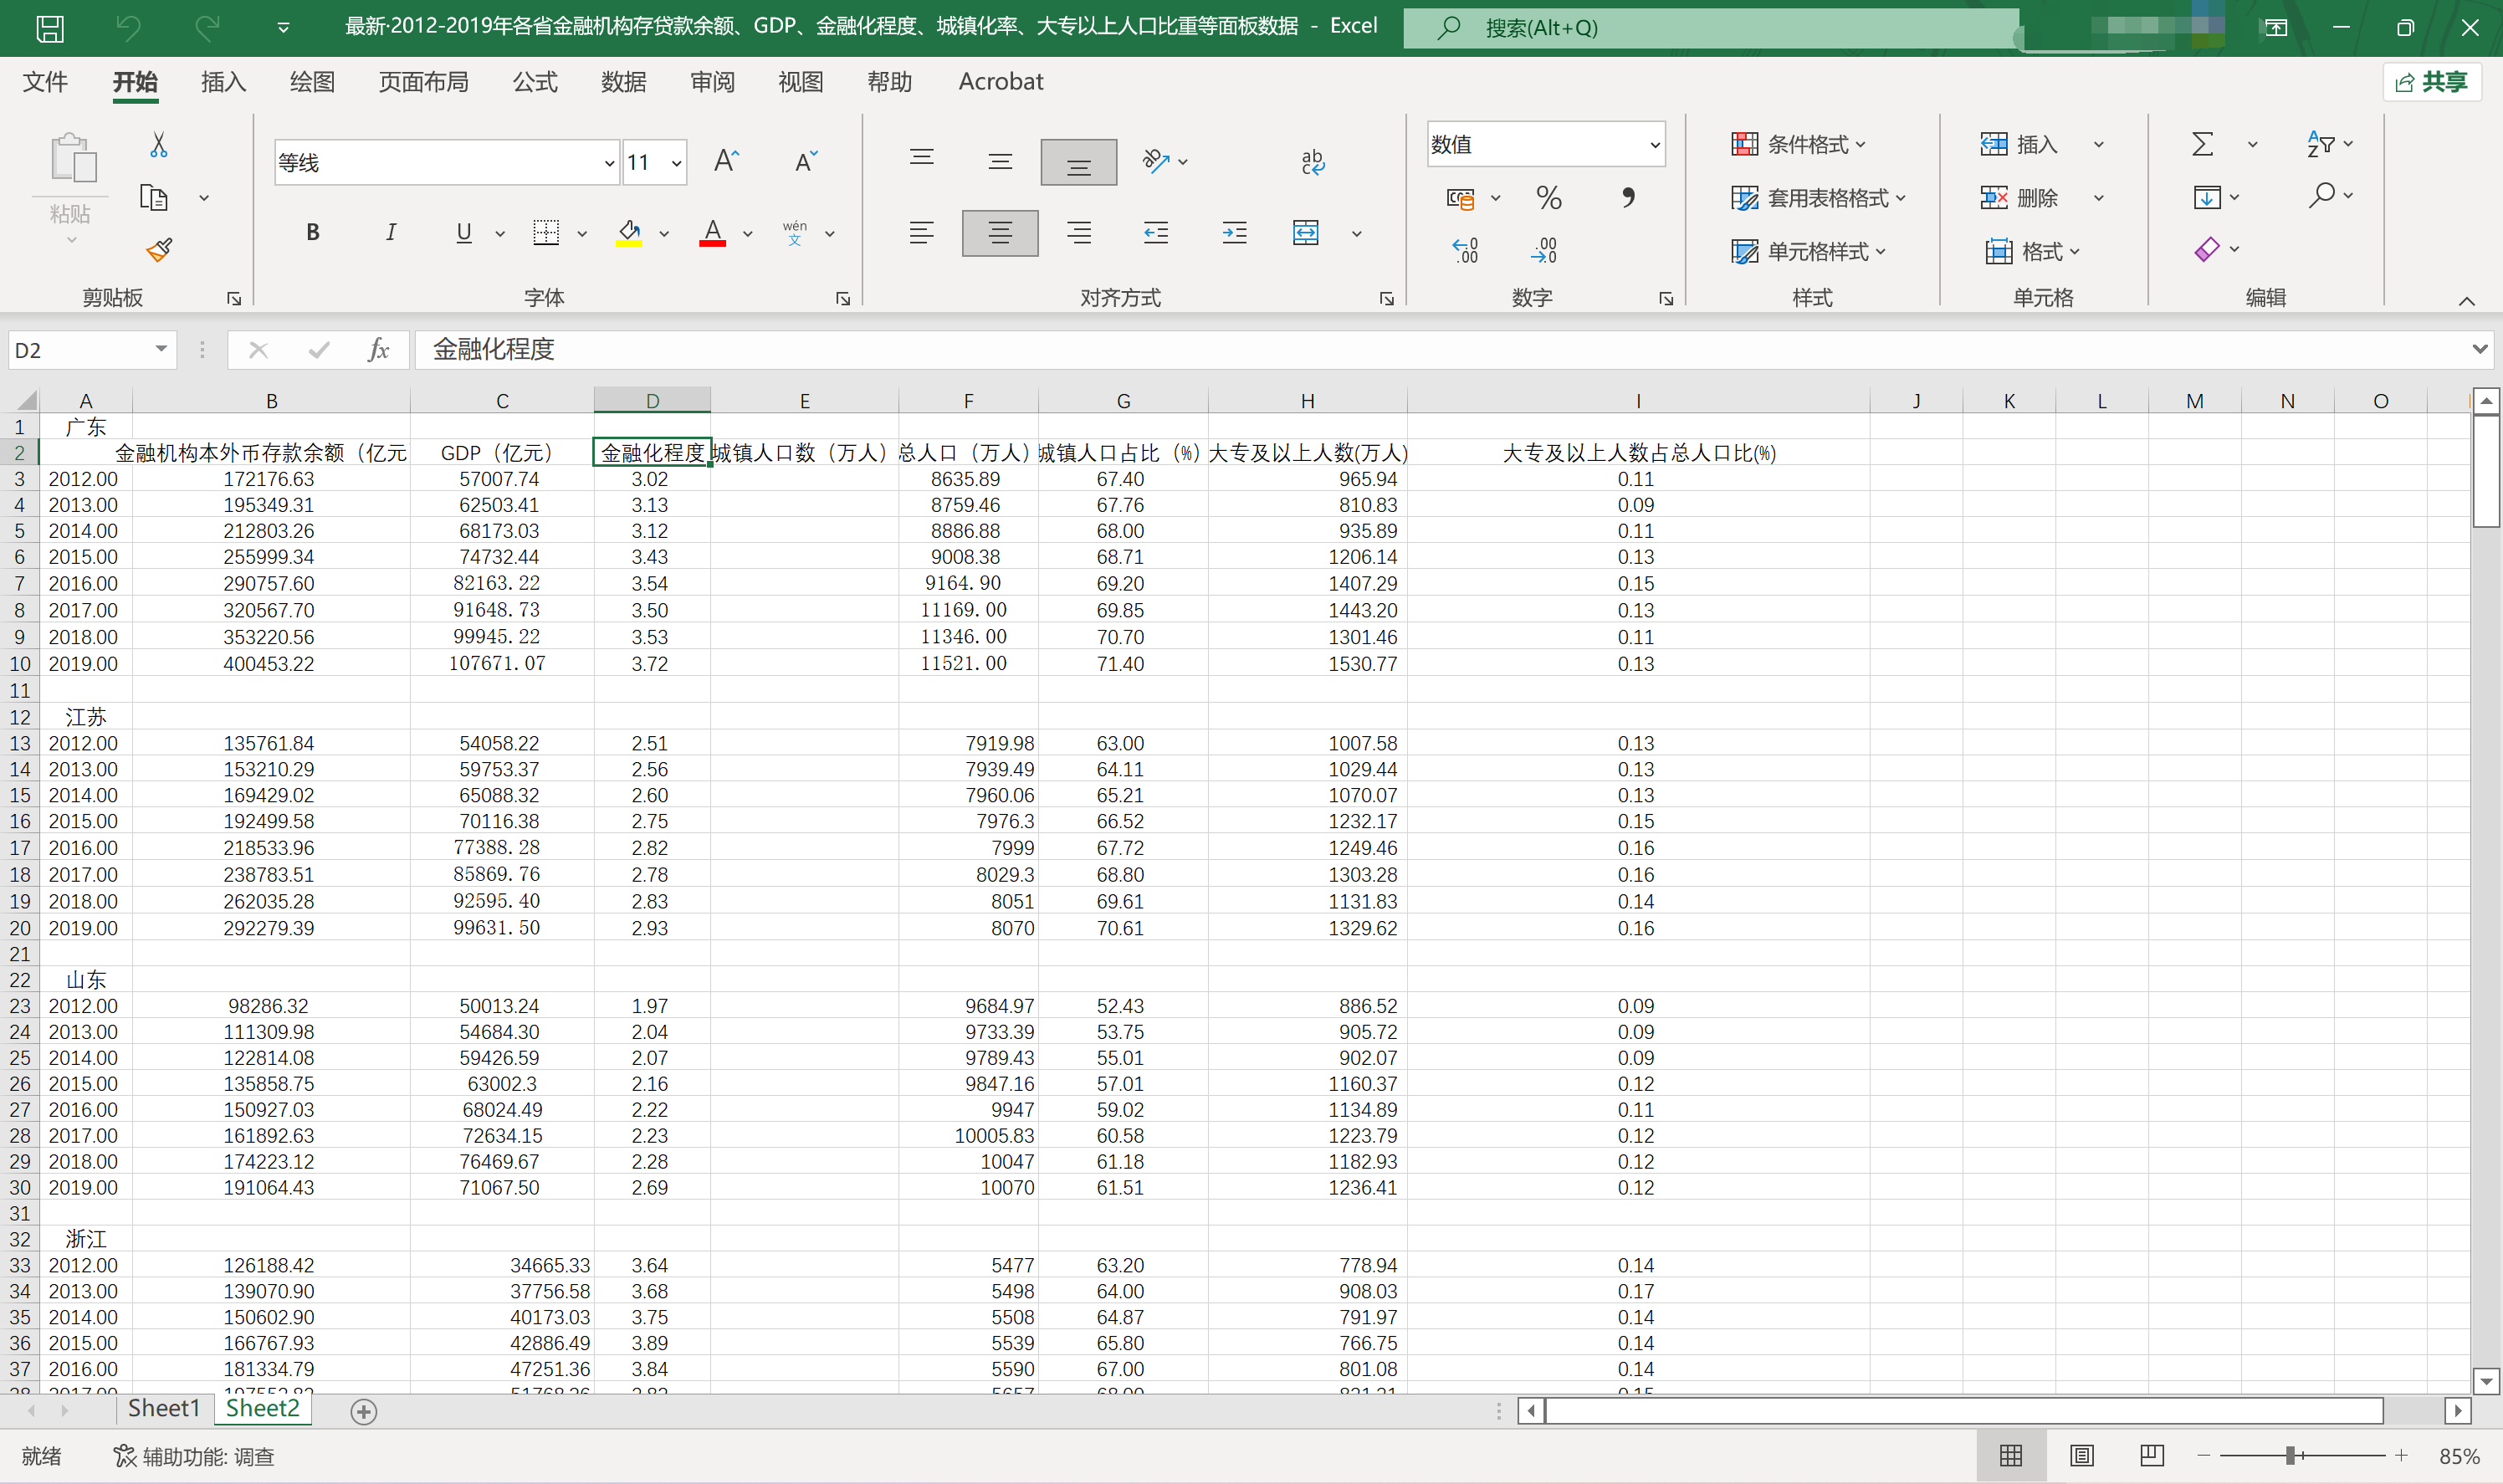This screenshot has width=2503, height=1484.
Task: Click the Merge and Center icon
Action: click(1306, 233)
